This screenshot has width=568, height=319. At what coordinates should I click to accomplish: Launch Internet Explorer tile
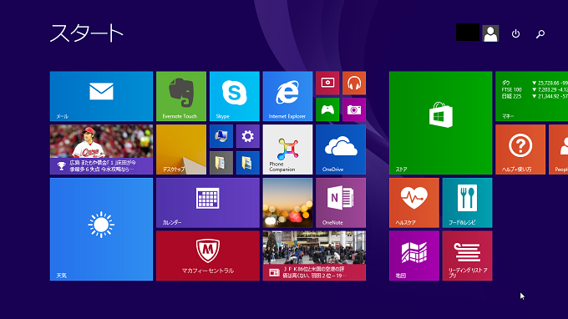(287, 96)
